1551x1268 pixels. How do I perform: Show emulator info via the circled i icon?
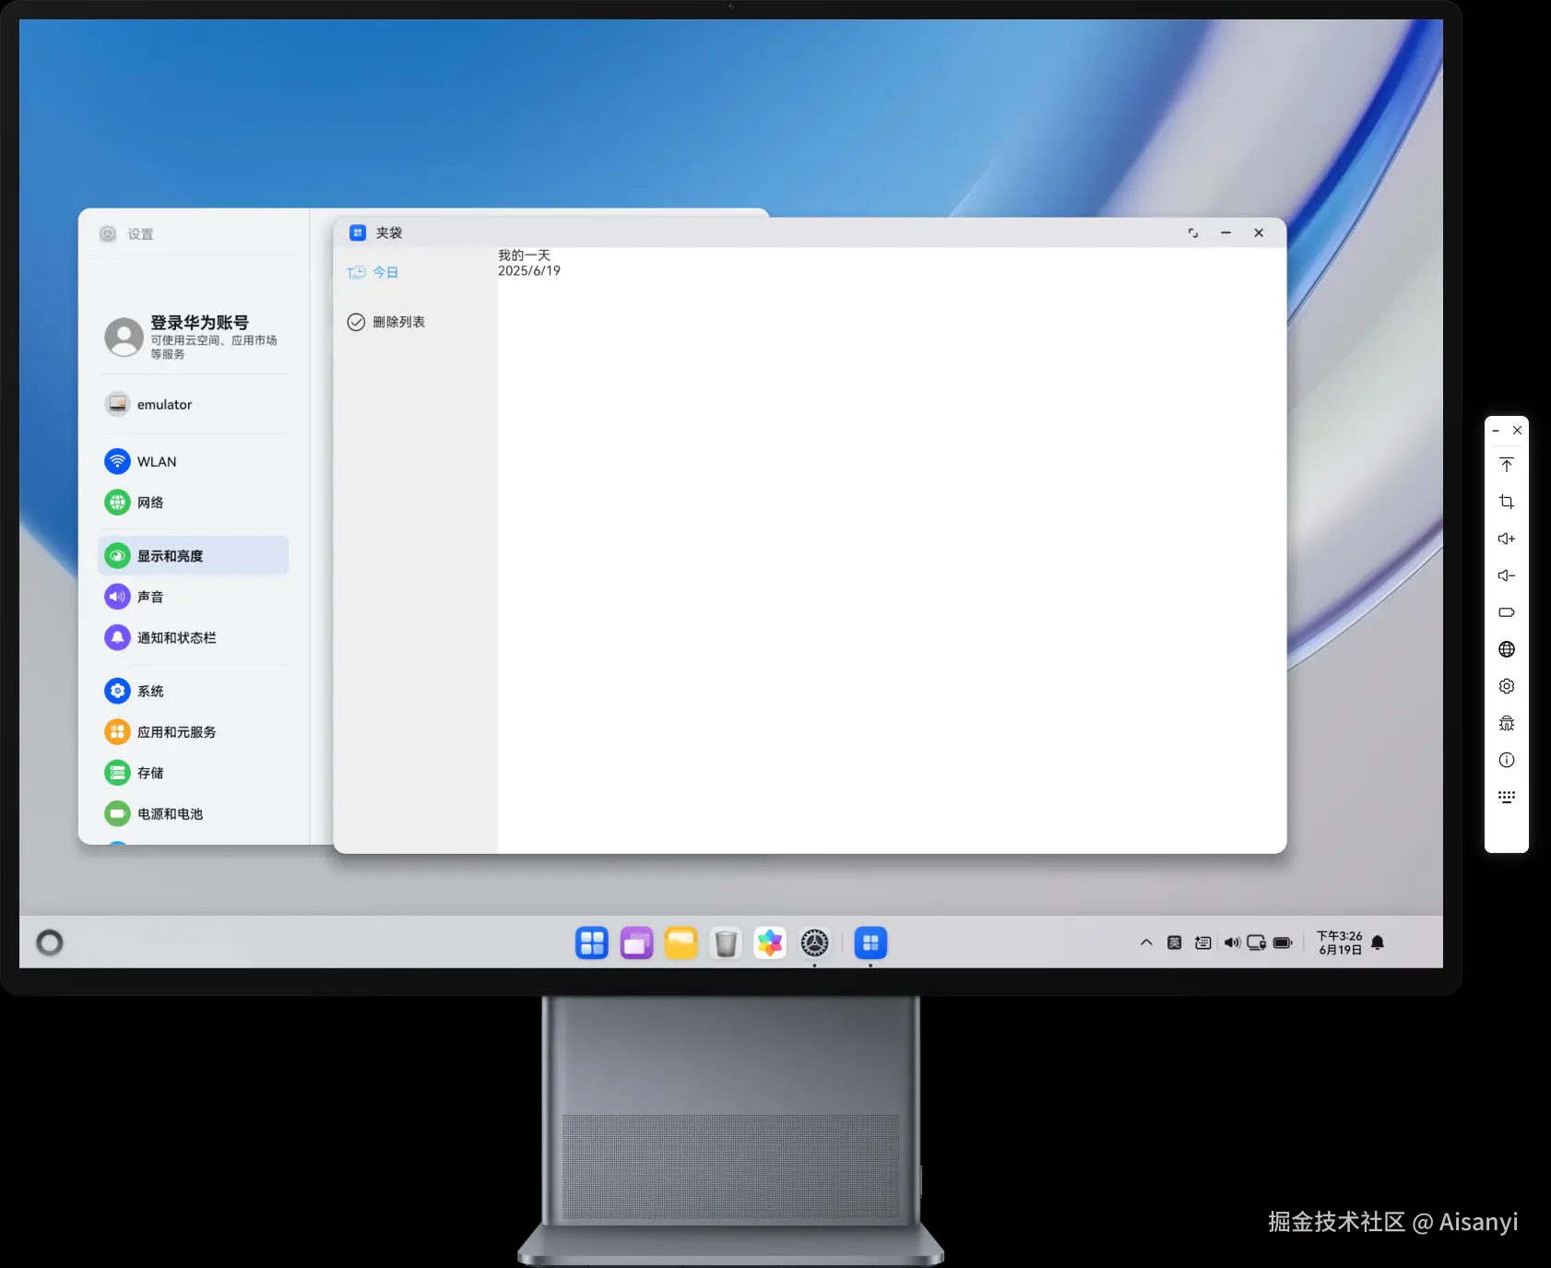(1507, 760)
